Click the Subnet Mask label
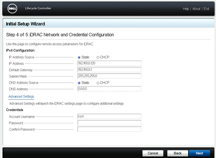 18,76
